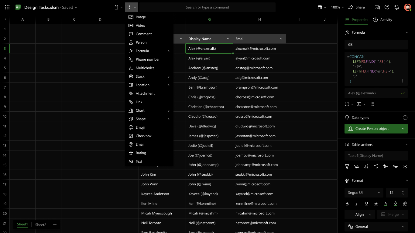415x233 pixels.
Task: Choose Video in the insert menu
Action: tap(149, 25)
